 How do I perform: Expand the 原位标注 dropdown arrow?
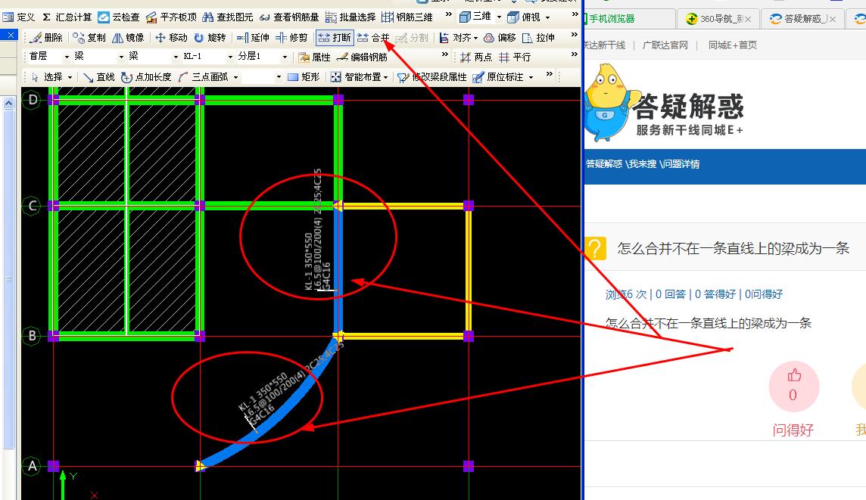[x=531, y=77]
